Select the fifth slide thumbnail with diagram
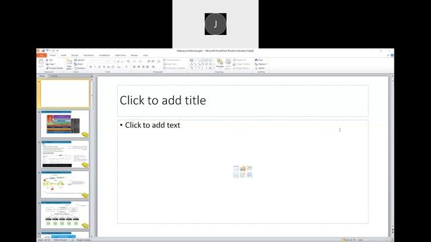Screen dimensions: 431x242 click(x=65, y=215)
